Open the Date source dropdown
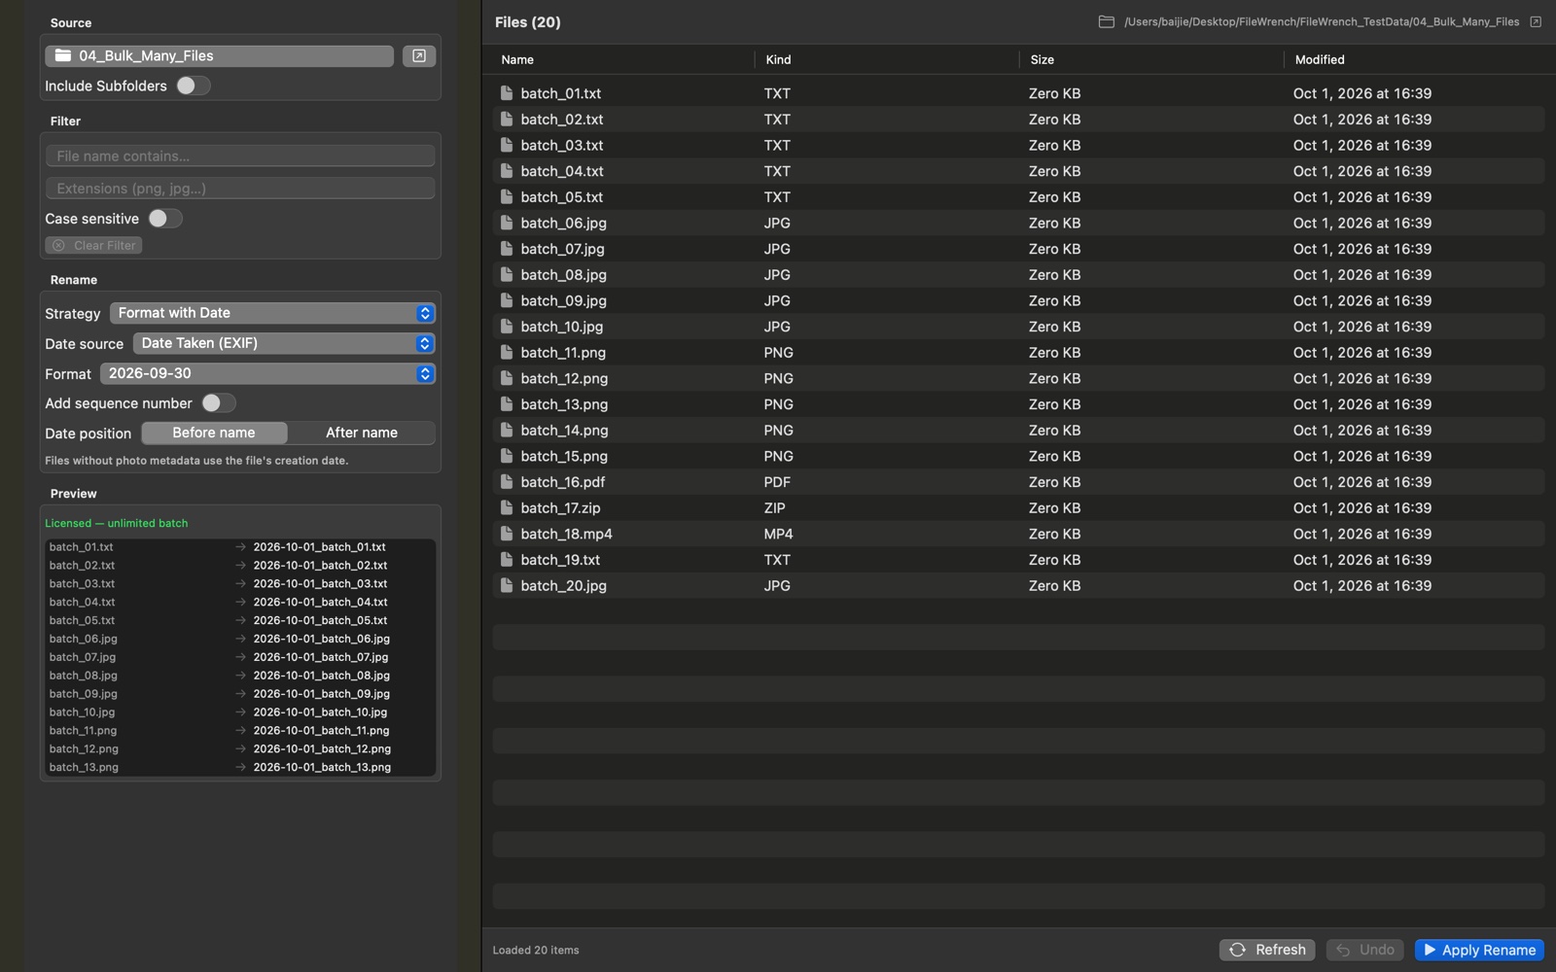The width and height of the screenshot is (1556, 972). pos(284,343)
